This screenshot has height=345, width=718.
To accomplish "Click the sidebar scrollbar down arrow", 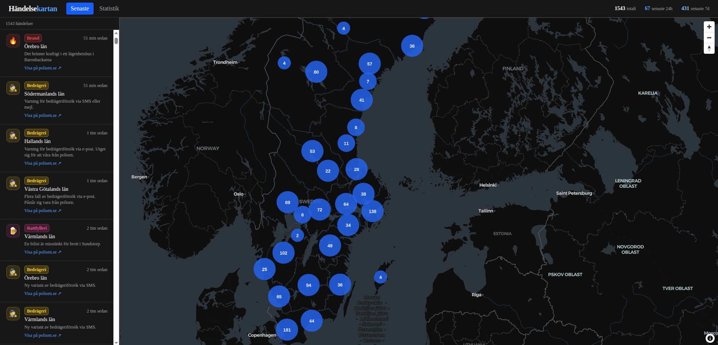I will [x=116, y=342].
